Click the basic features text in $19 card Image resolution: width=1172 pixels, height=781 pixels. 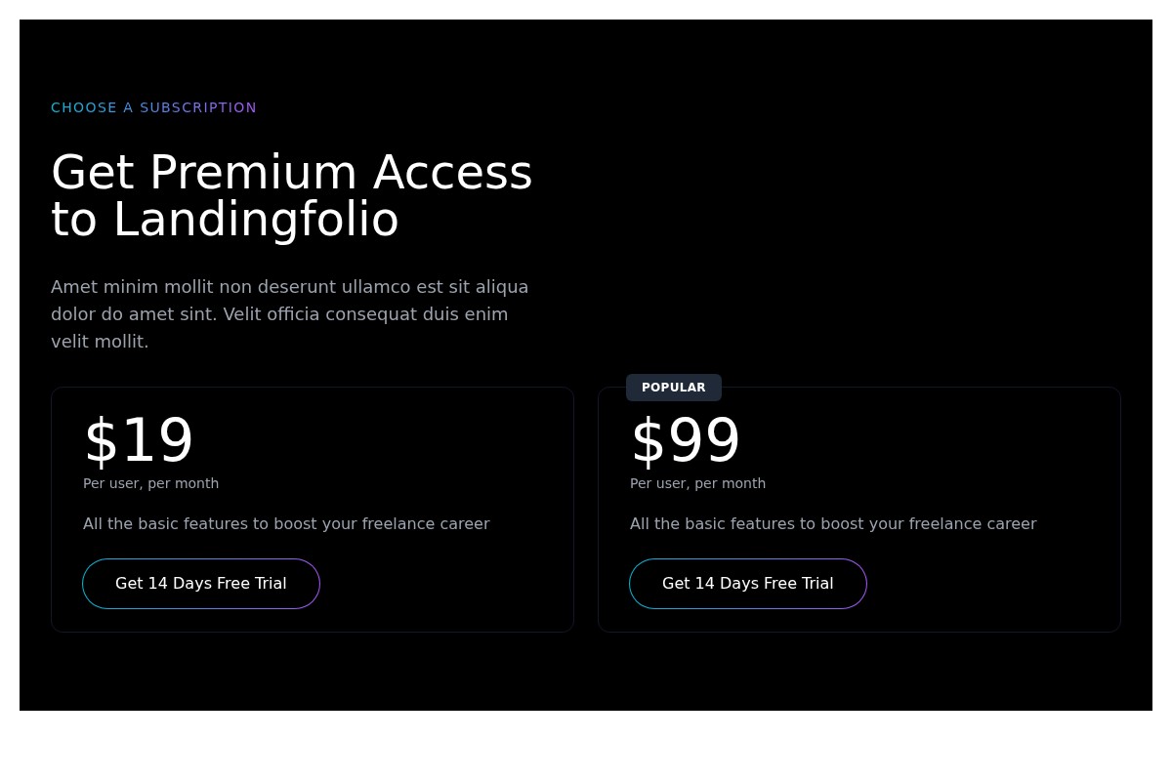coord(286,524)
